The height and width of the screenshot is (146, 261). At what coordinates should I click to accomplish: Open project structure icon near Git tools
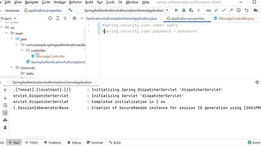pyautogui.click(x=256, y=10)
